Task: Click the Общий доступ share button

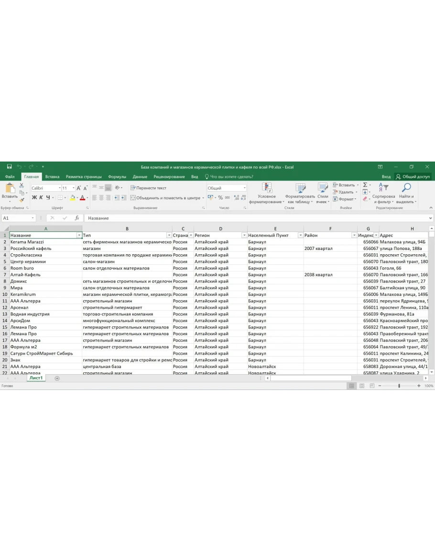Action: (413, 177)
